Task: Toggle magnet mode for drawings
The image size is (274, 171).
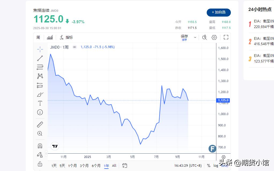Action: (x=40, y=146)
